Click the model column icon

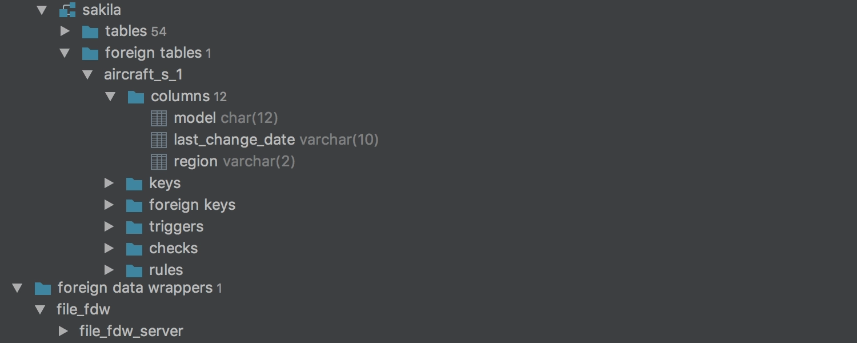click(159, 118)
